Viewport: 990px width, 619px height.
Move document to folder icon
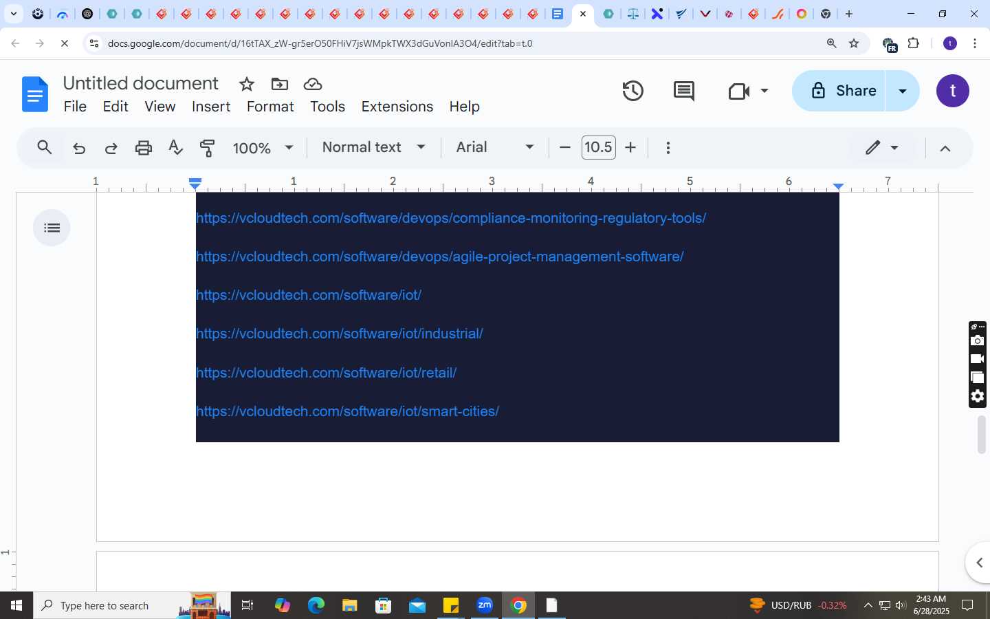pos(280,84)
